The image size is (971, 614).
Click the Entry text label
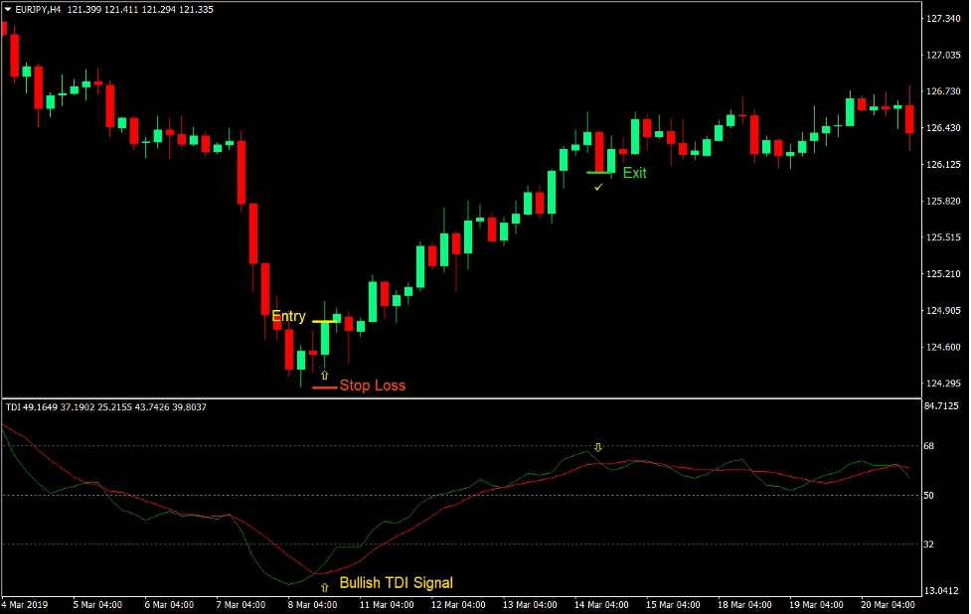point(289,315)
